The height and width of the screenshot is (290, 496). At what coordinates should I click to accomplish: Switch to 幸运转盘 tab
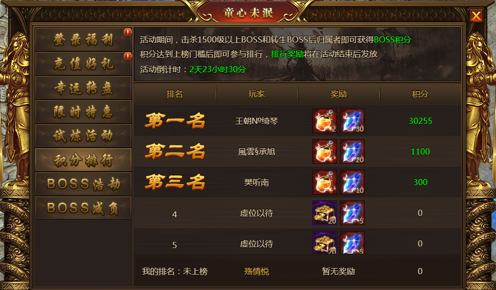(83, 87)
